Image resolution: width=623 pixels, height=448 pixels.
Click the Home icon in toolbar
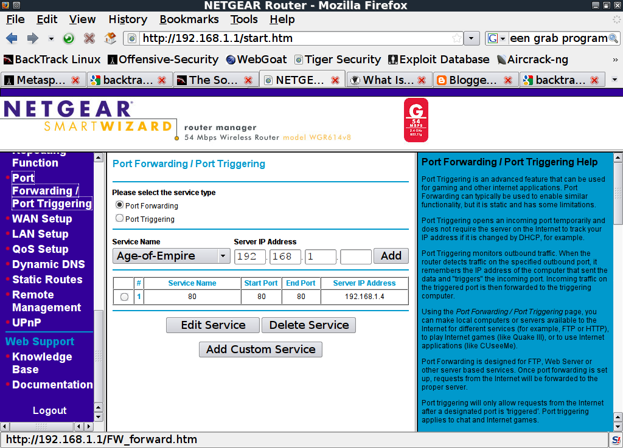click(x=110, y=38)
